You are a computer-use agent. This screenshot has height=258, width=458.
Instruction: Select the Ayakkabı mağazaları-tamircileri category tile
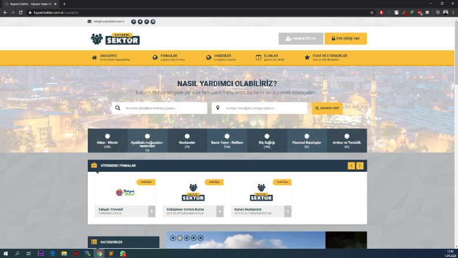pos(147,141)
